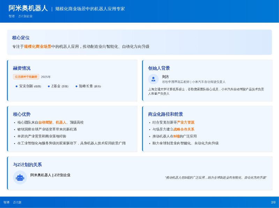Select the 亿元级种子轮融资 badge
Image resolution: width=279 pixels, height=208 pixels.
tap(26, 77)
